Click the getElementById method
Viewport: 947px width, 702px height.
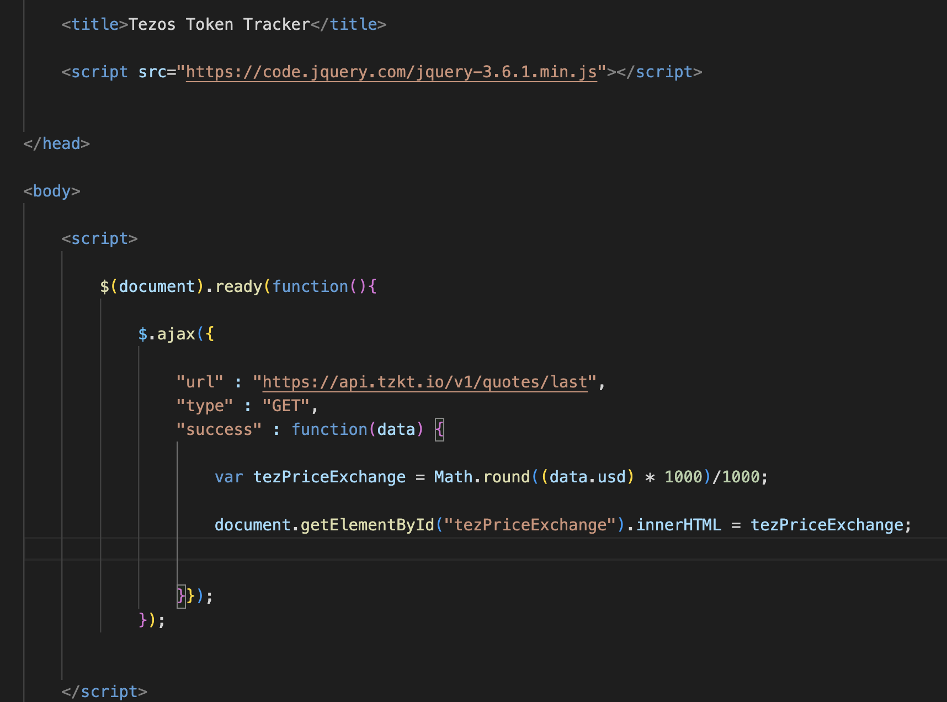[x=367, y=525]
